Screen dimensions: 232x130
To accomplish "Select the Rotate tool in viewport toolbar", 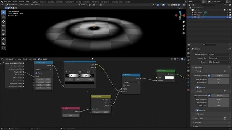I will (3, 26).
